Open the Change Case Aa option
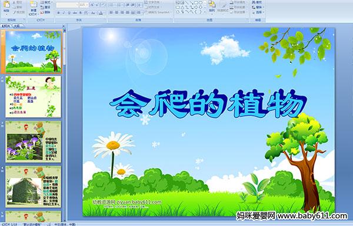Viewport: 353px width, 226px height. coord(93,13)
